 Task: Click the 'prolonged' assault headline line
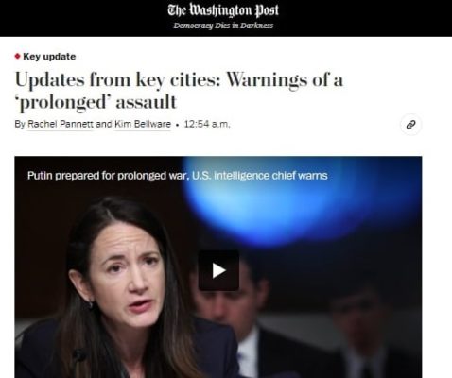[x=96, y=102]
